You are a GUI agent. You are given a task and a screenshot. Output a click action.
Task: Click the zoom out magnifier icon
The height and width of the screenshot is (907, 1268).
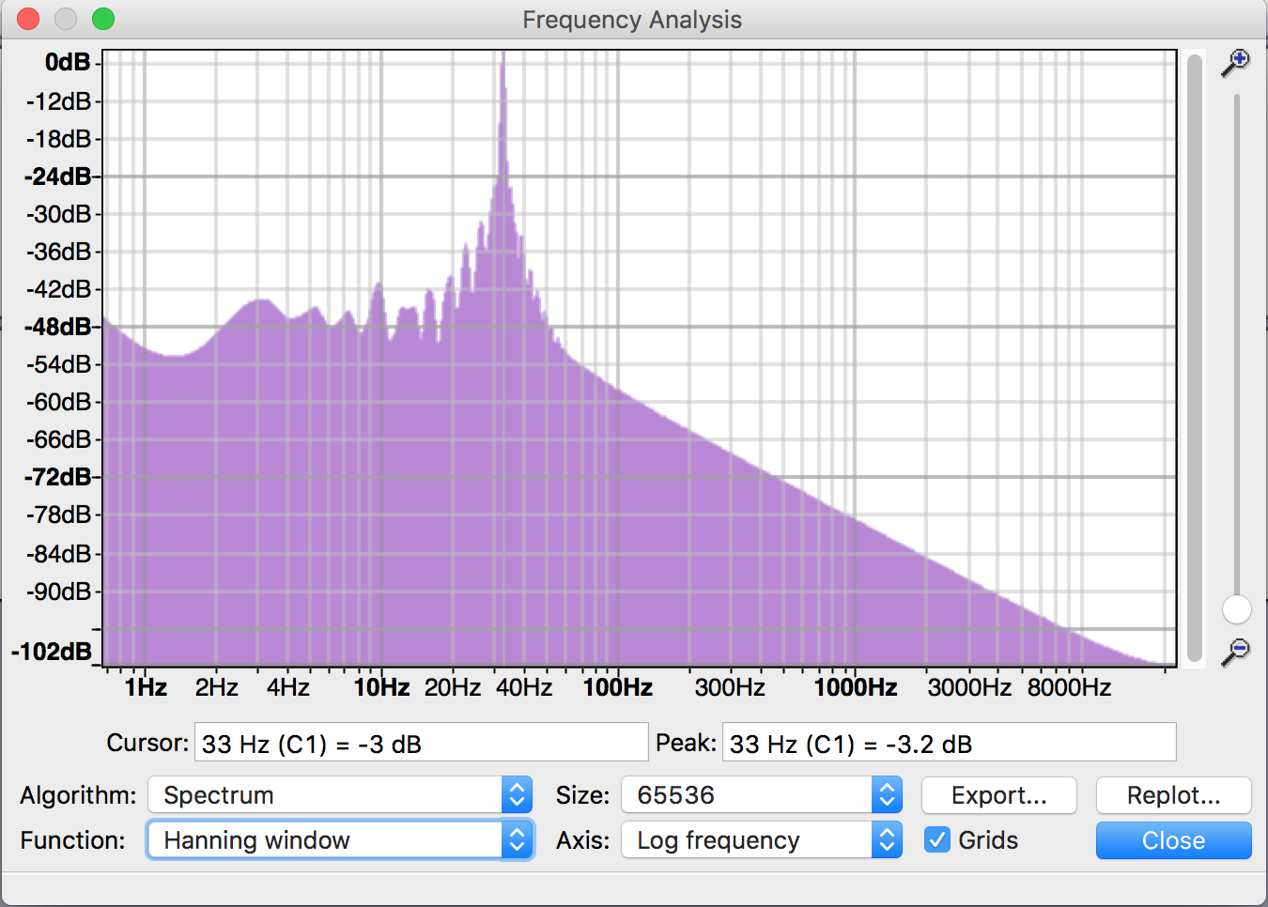point(1235,652)
